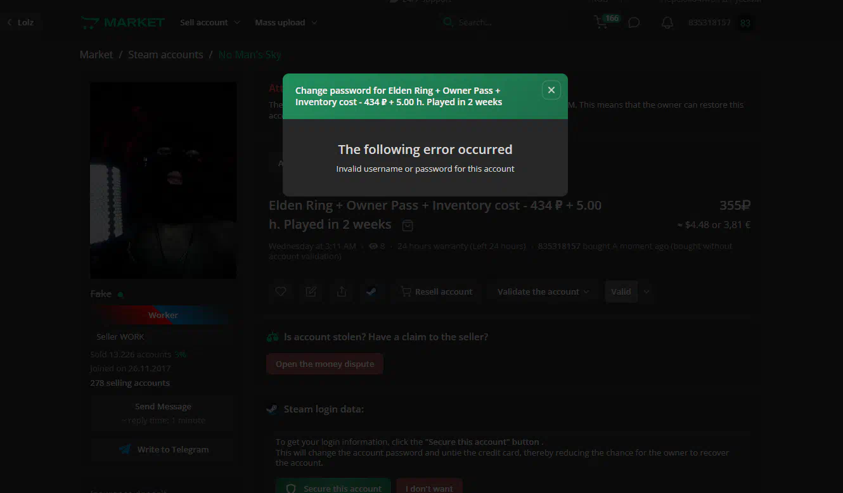Click 'Is account stolen?' heading
This screenshot has height=493, width=843.
pos(386,337)
